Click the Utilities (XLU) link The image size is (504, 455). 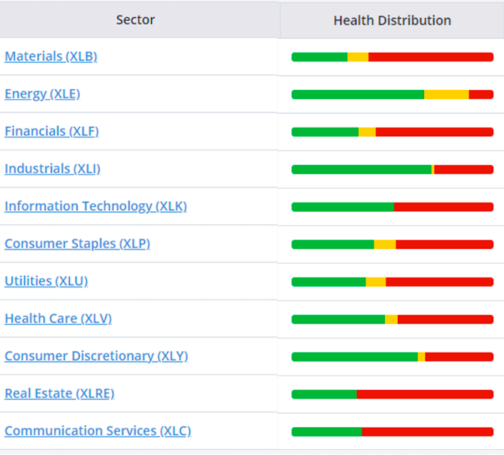46,281
